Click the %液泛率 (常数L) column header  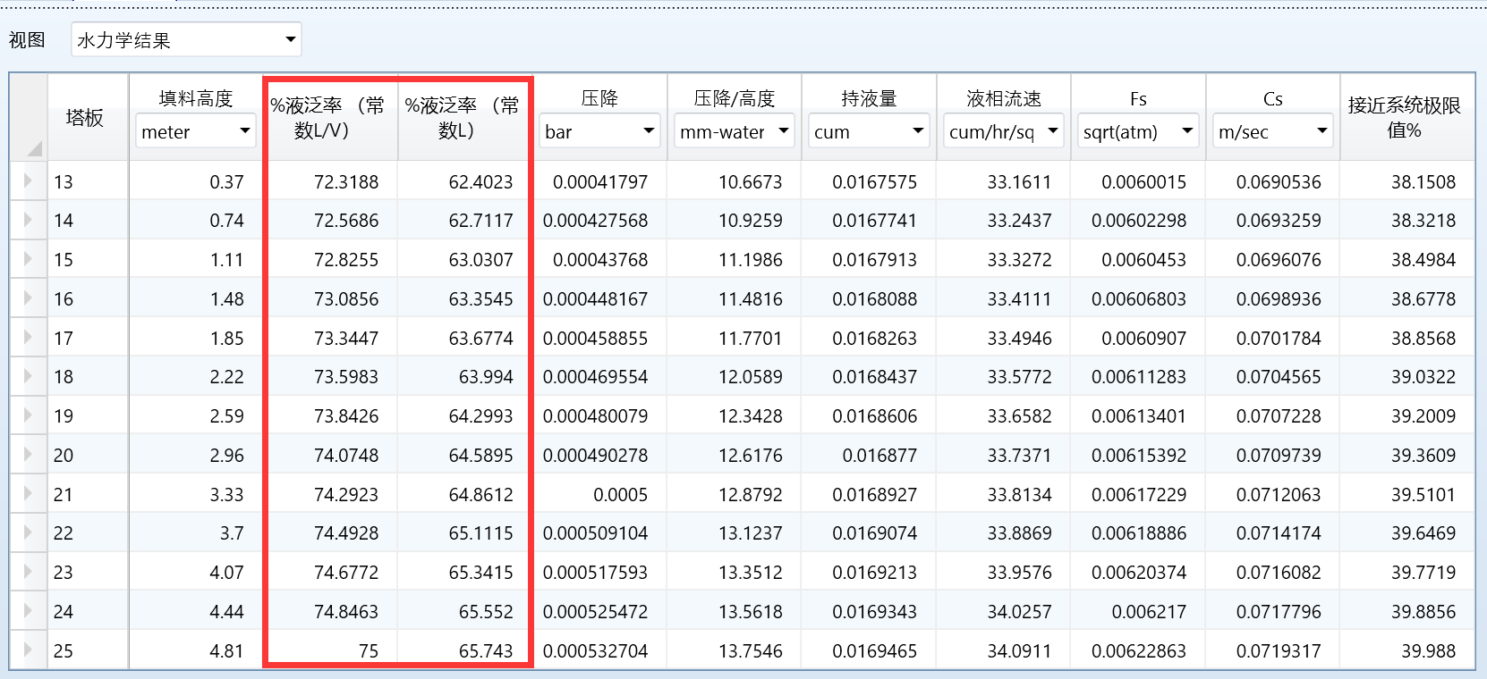click(465, 117)
